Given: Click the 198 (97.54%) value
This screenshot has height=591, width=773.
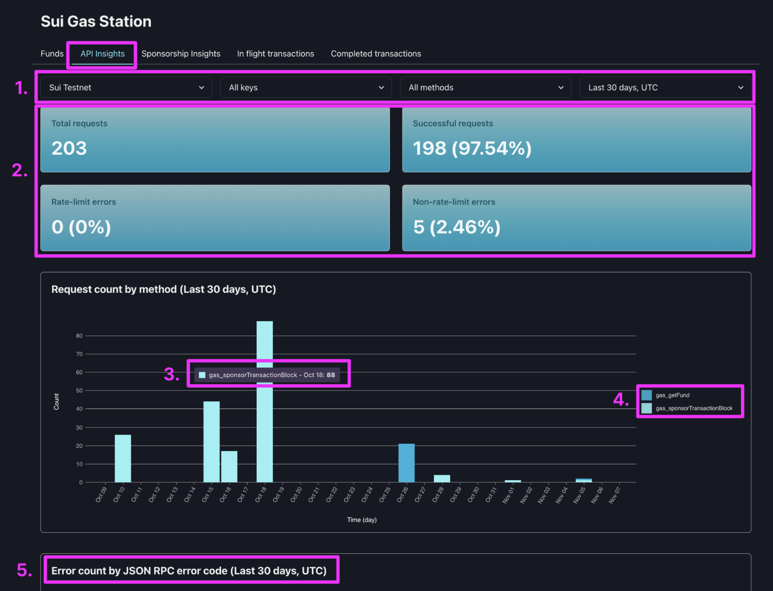Looking at the screenshot, I should point(472,149).
